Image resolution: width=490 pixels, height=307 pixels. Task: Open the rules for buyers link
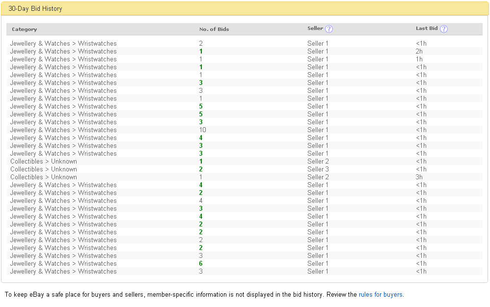(381, 295)
